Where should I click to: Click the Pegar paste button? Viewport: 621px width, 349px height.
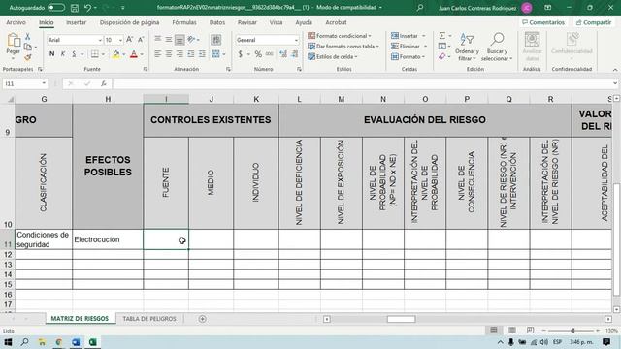coord(13,45)
